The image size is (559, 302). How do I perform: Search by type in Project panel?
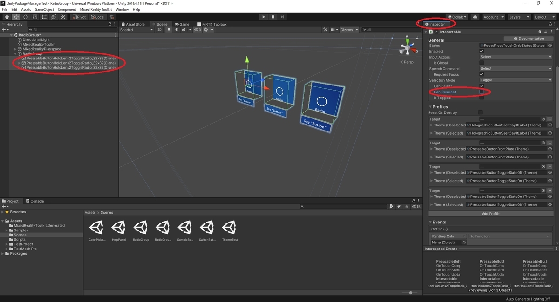click(x=392, y=207)
